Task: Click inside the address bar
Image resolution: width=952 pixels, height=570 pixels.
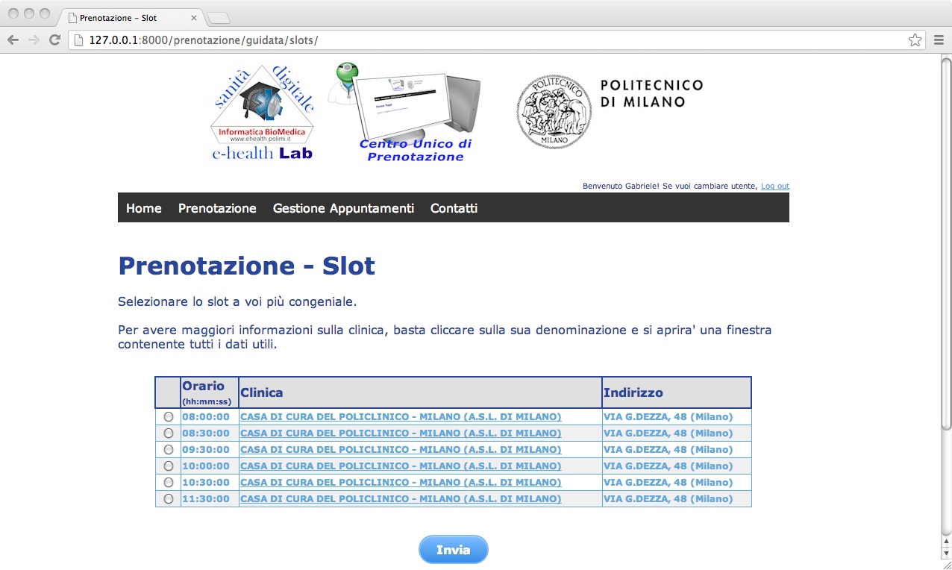Action: tap(298, 40)
